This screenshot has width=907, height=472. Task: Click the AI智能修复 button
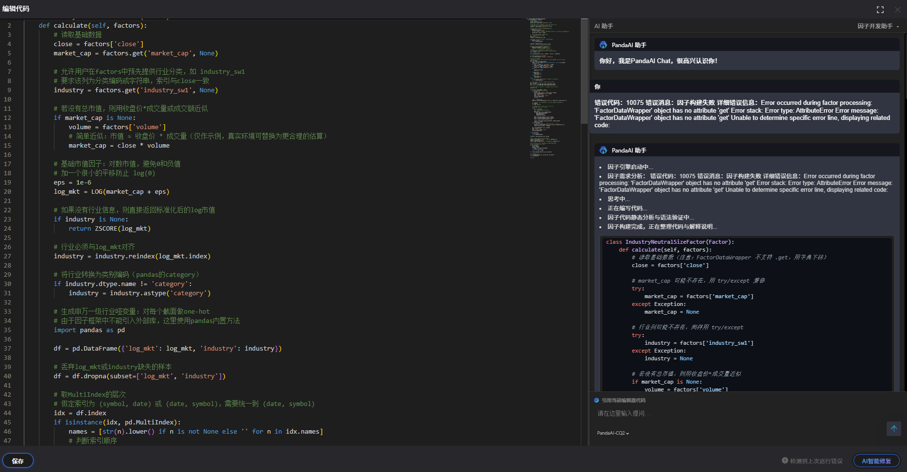tap(876, 461)
